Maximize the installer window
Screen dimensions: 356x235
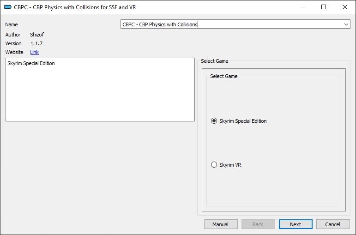coord(324,7)
